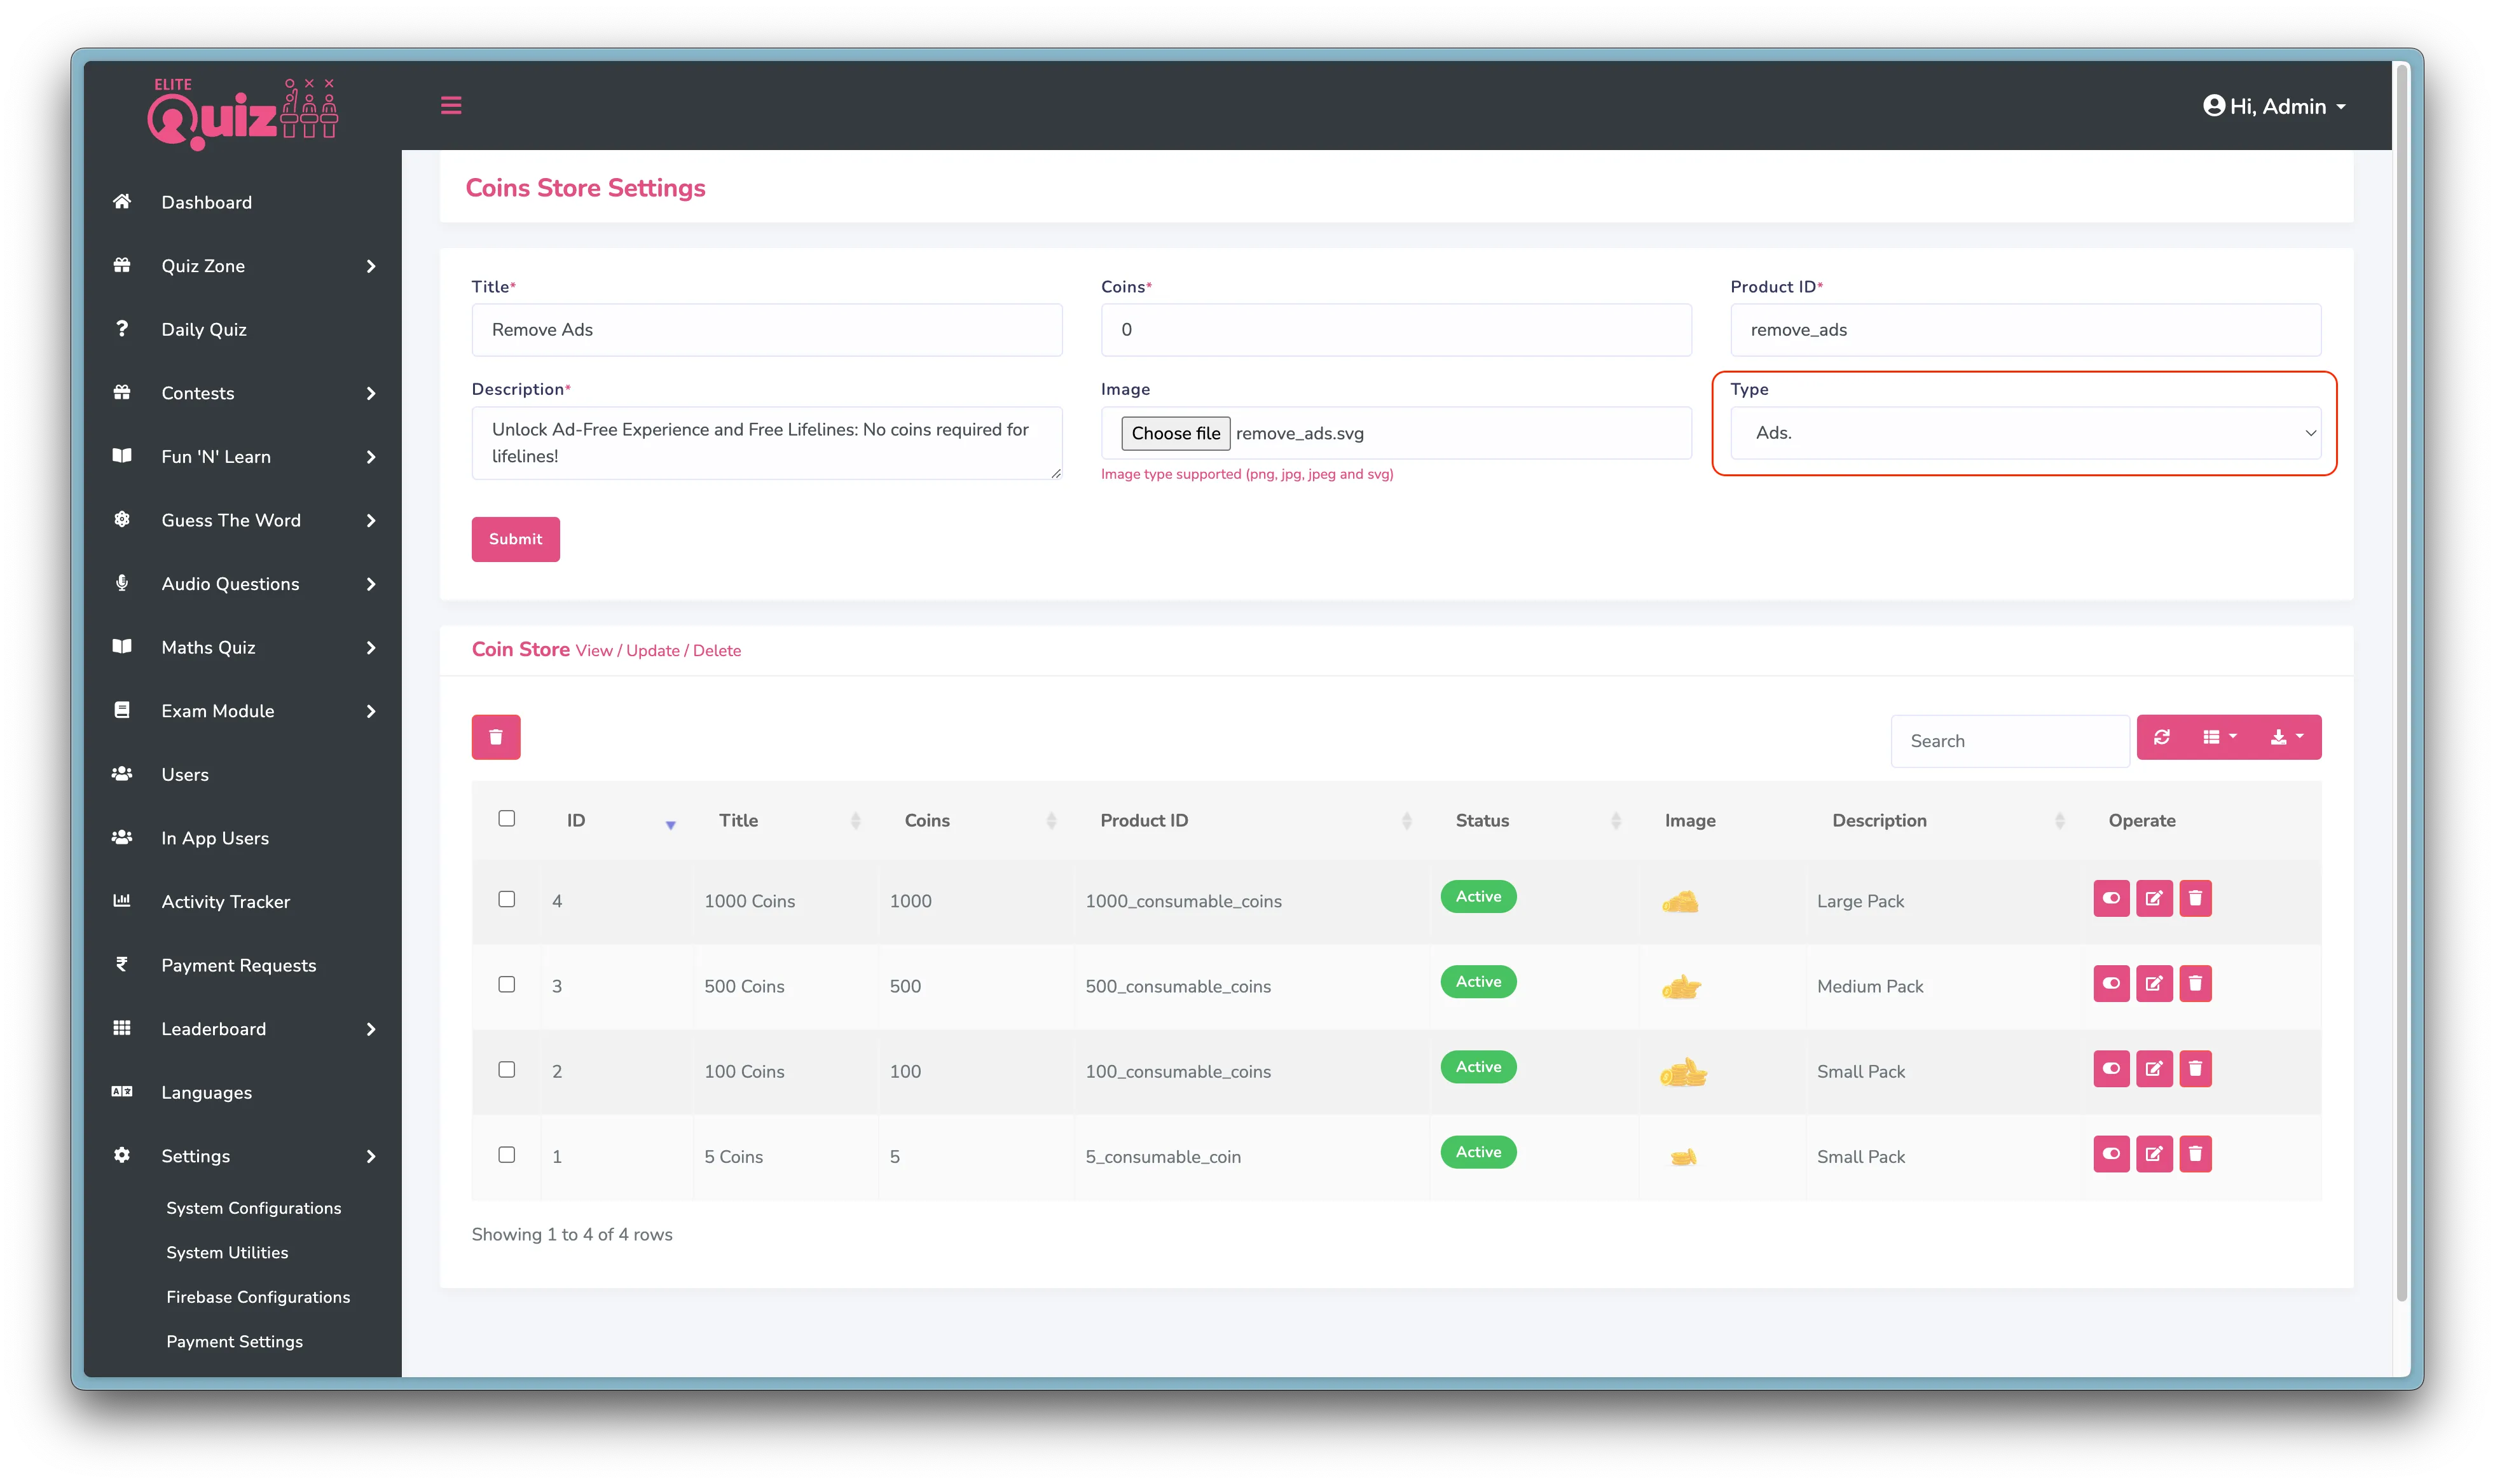Open the export download dropdown
Viewport: 2495px width, 1484px height.
pyautogui.click(x=2286, y=737)
